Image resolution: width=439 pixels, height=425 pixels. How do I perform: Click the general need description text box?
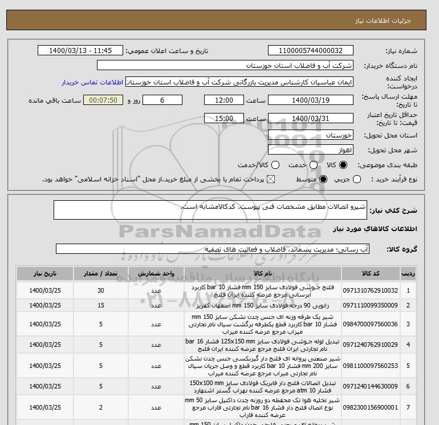click(210, 210)
